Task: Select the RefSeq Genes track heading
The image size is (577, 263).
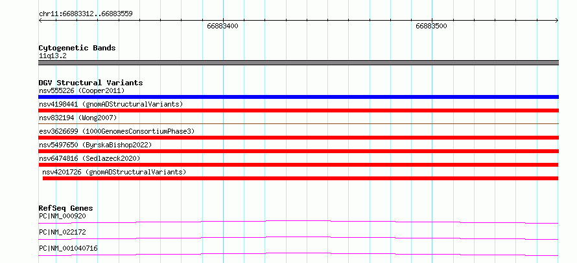Action: pos(65,208)
